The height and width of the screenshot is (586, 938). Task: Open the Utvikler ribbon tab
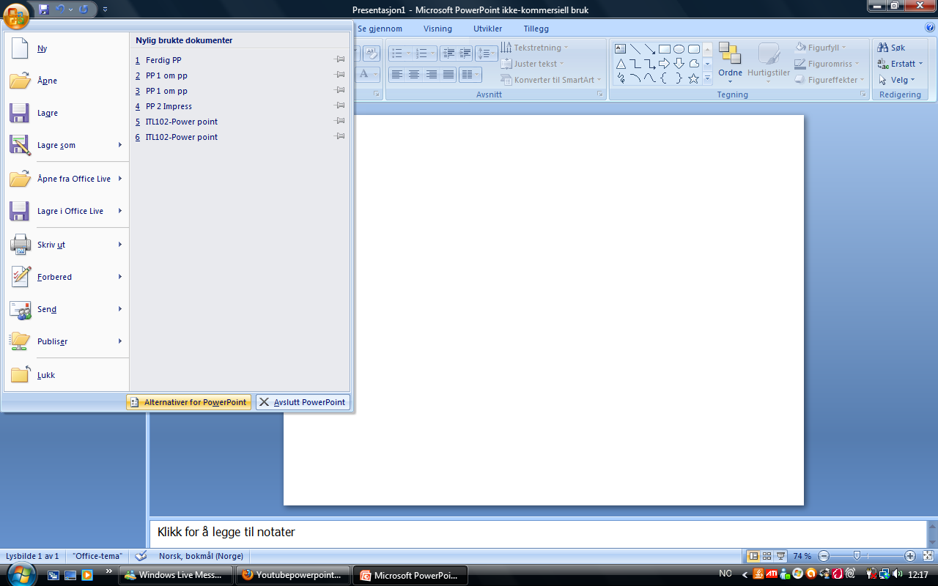tap(488, 29)
